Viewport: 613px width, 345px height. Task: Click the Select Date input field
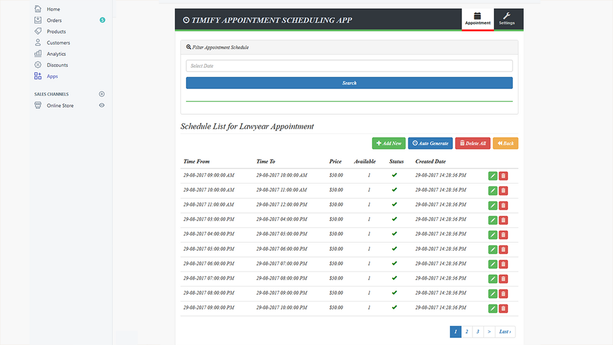(x=349, y=66)
